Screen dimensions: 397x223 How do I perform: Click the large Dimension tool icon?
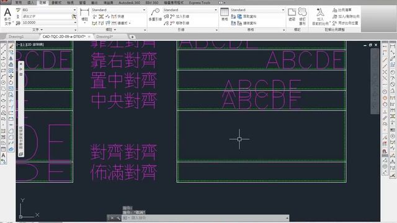click(x=84, y=12)
